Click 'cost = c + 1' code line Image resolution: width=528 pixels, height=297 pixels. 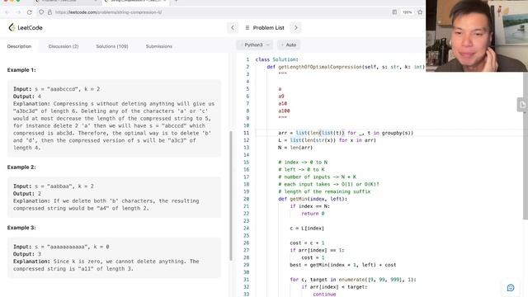tap(307, 243)
